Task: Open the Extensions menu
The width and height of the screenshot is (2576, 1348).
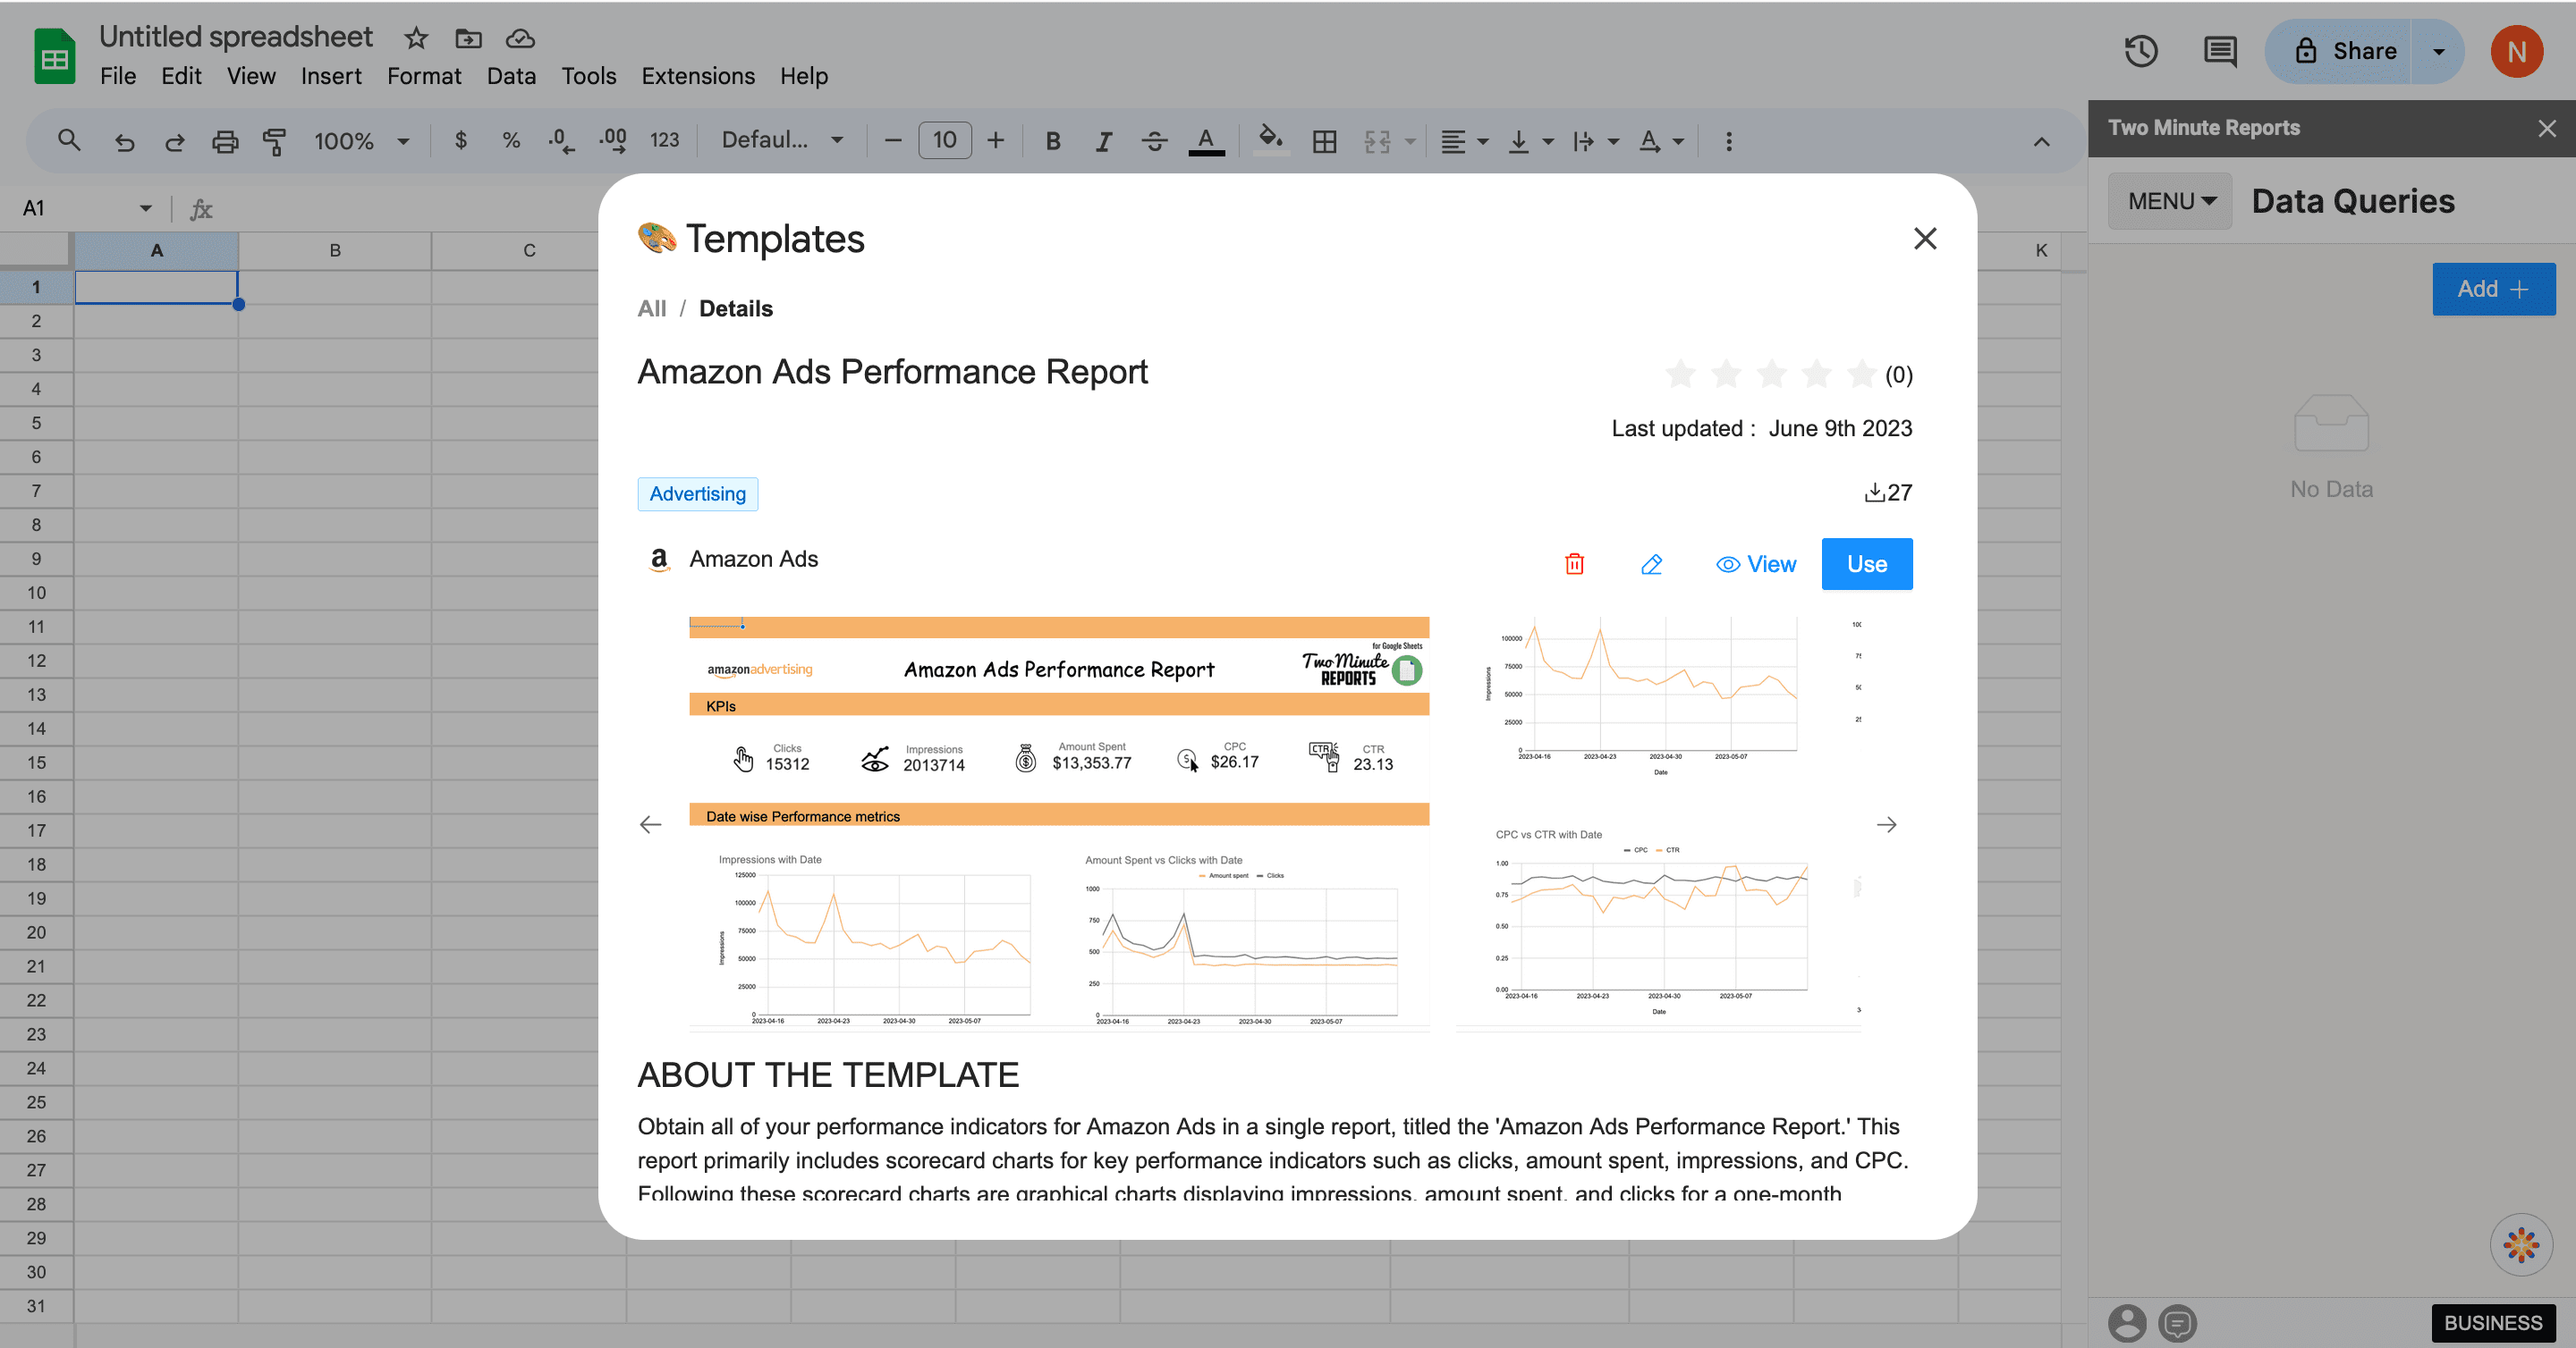Action: click(x=698, y=76)
